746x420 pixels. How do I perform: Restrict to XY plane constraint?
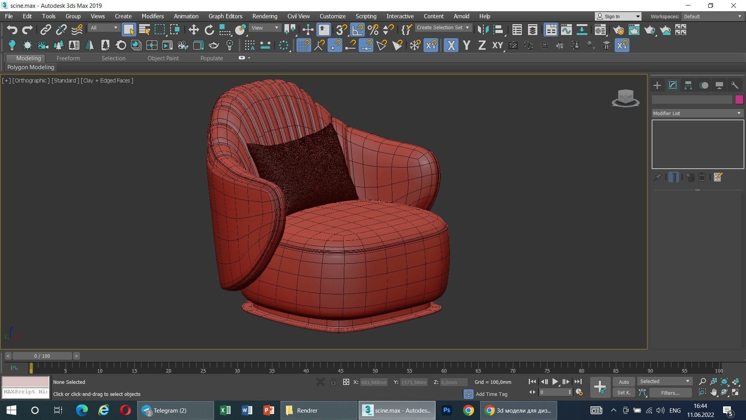tap(498, 45)
